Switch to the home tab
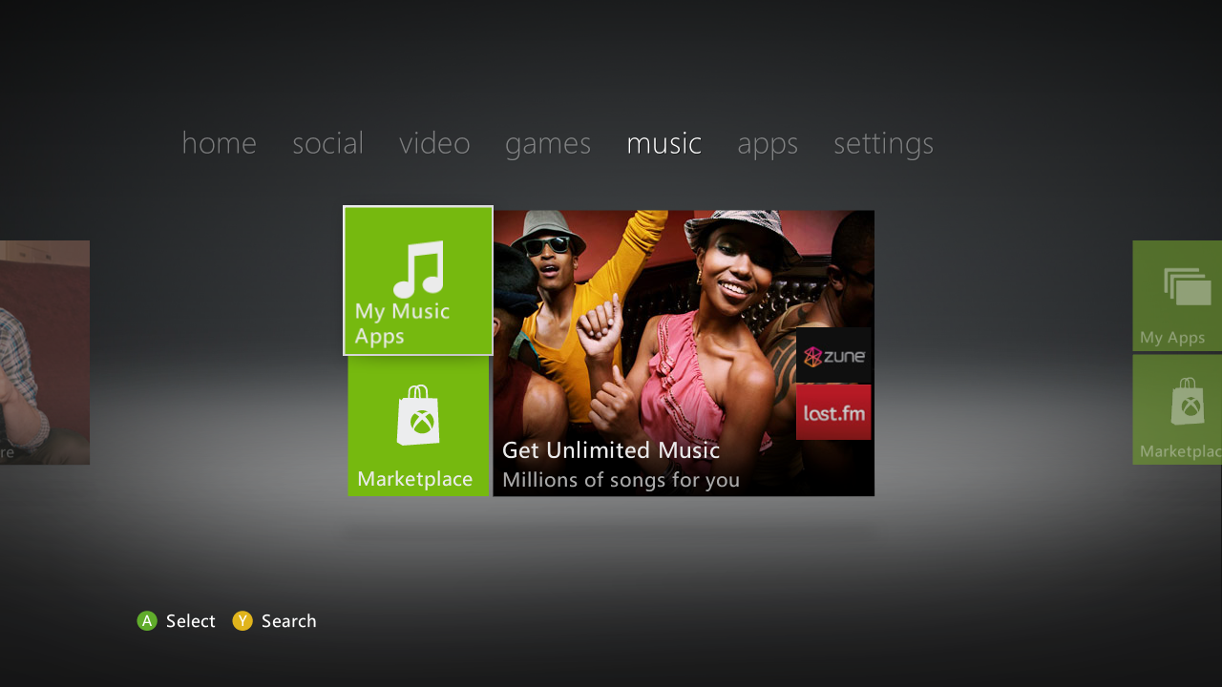The width and height of the screenshot is (1222, 687). click(219, 143)
